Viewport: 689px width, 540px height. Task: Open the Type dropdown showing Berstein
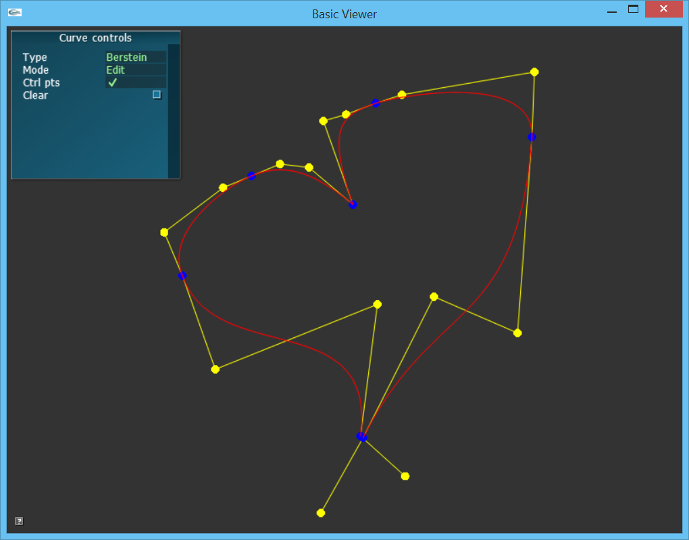click(136, 57)
